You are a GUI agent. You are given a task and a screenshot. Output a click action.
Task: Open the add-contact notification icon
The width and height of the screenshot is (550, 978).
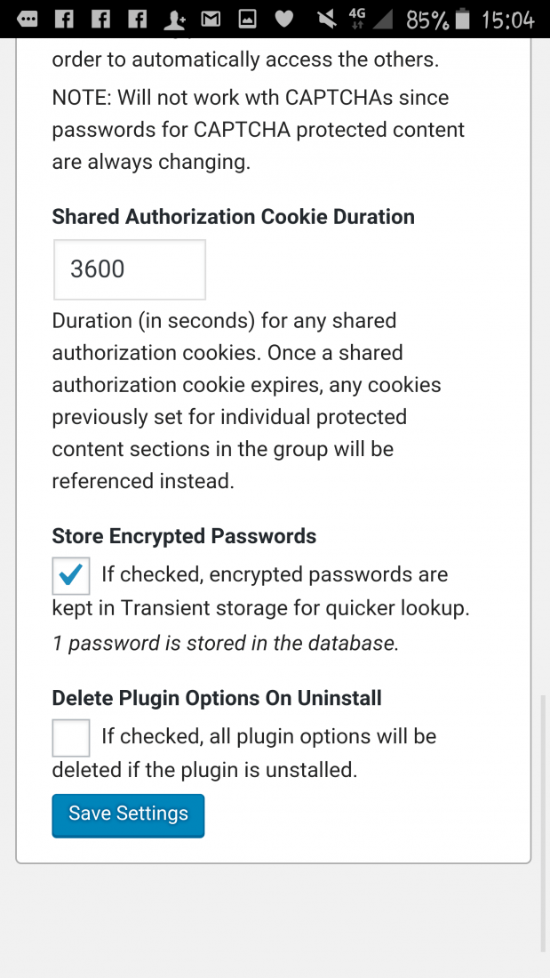tap(175, 20)
